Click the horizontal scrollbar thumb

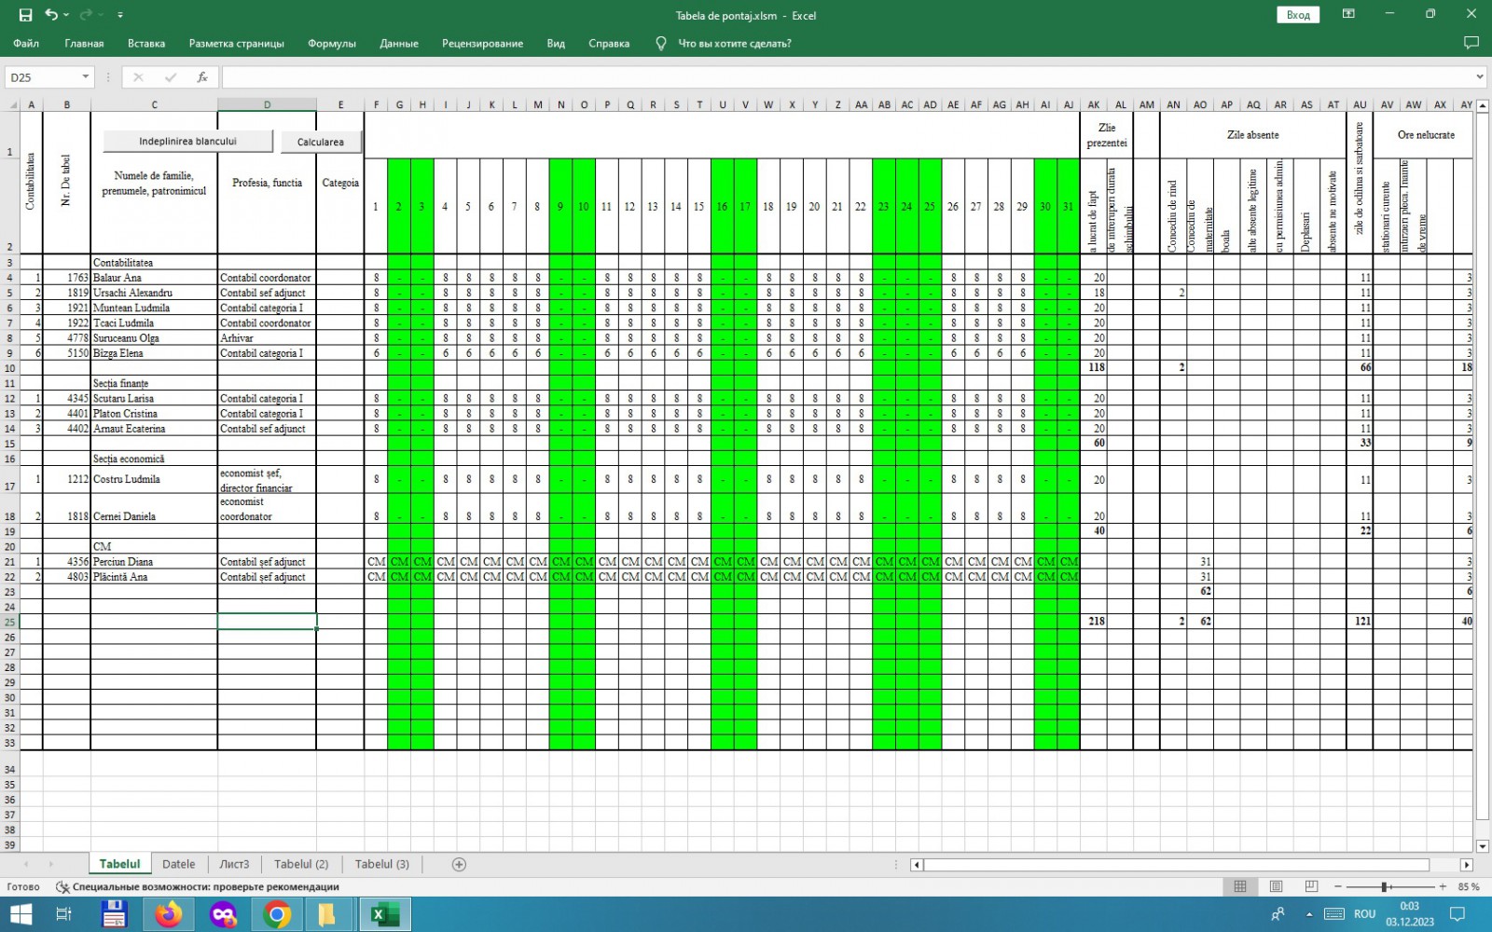1177,864
